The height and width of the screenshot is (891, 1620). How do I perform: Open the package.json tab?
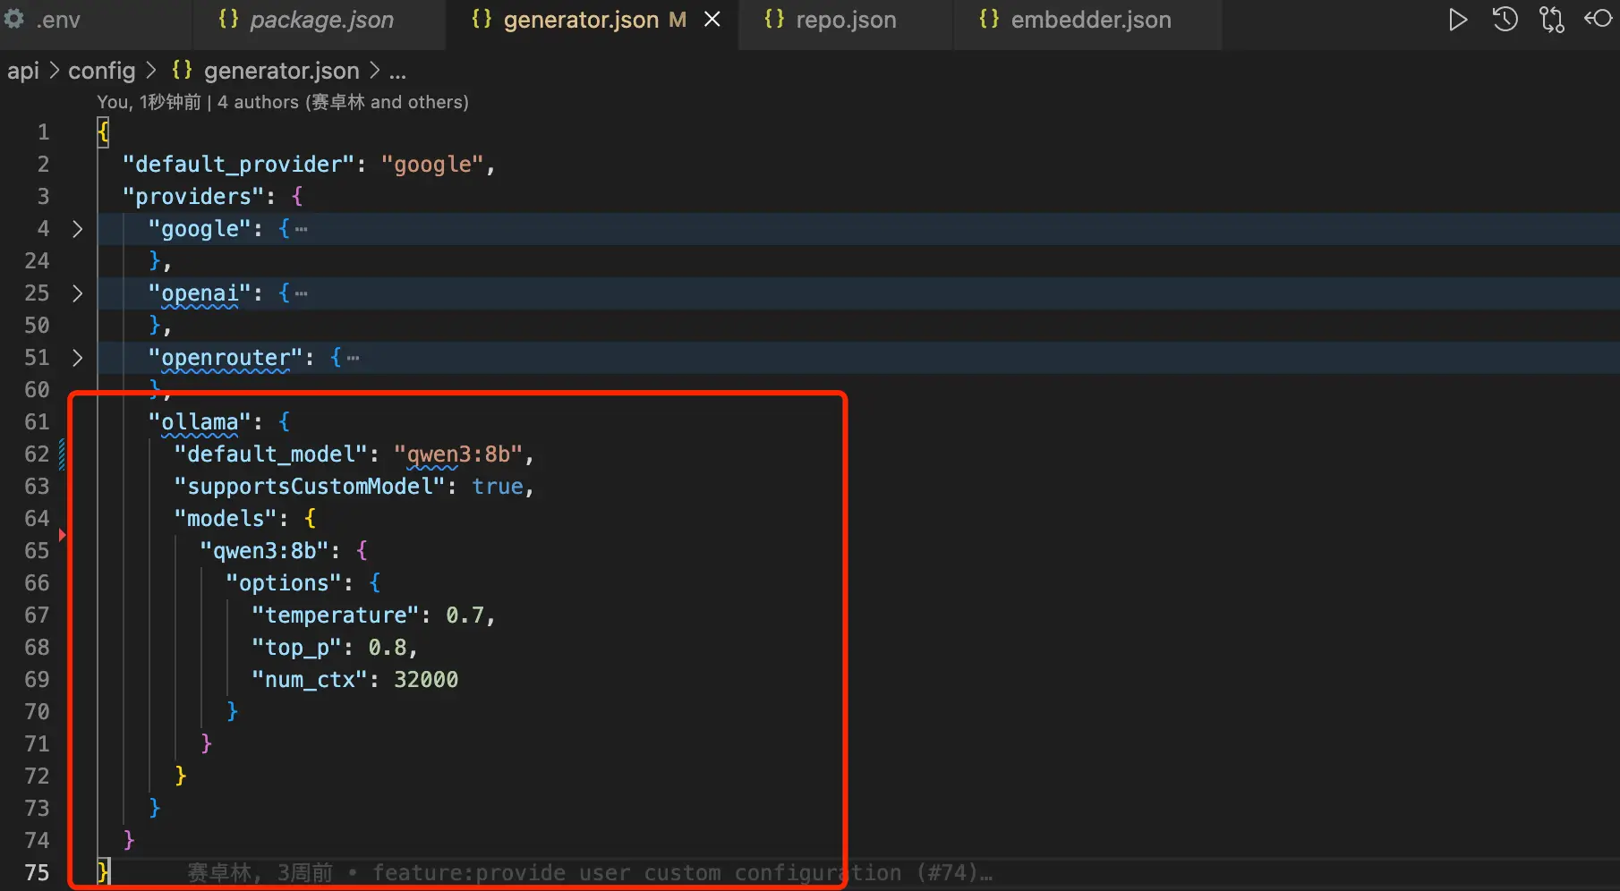click(320, 20)
